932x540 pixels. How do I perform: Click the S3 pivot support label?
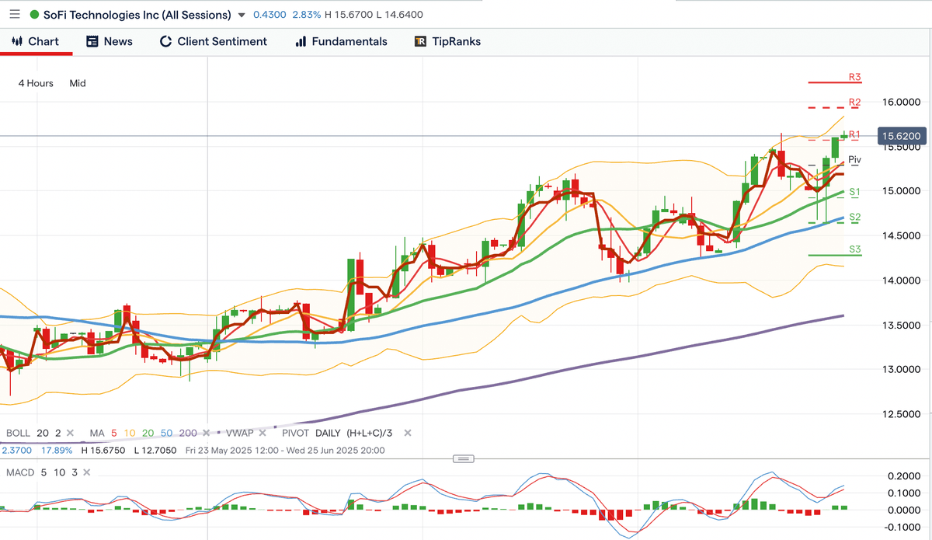854,249
